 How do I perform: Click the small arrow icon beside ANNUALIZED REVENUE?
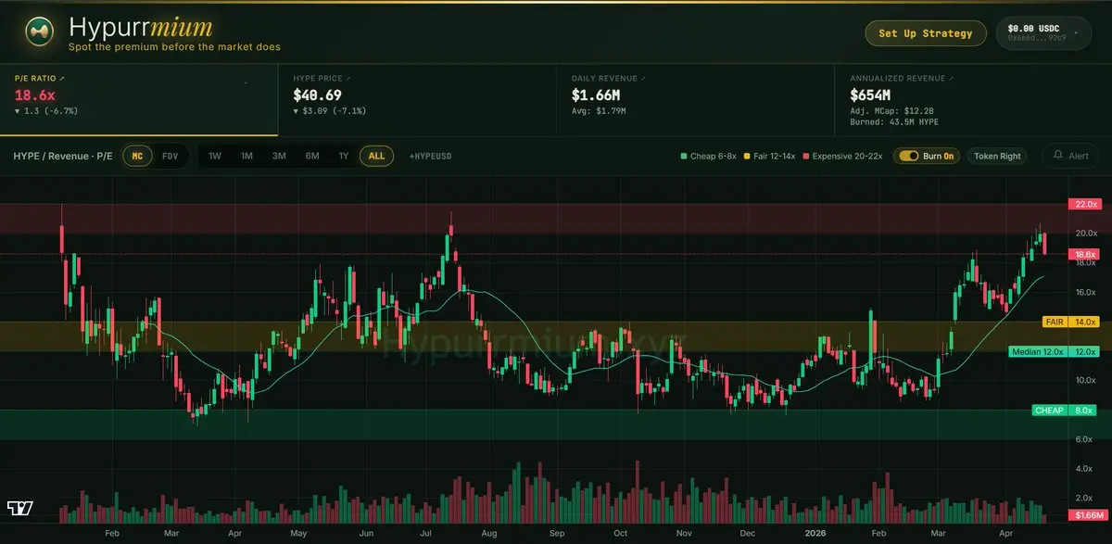point(951,79)
